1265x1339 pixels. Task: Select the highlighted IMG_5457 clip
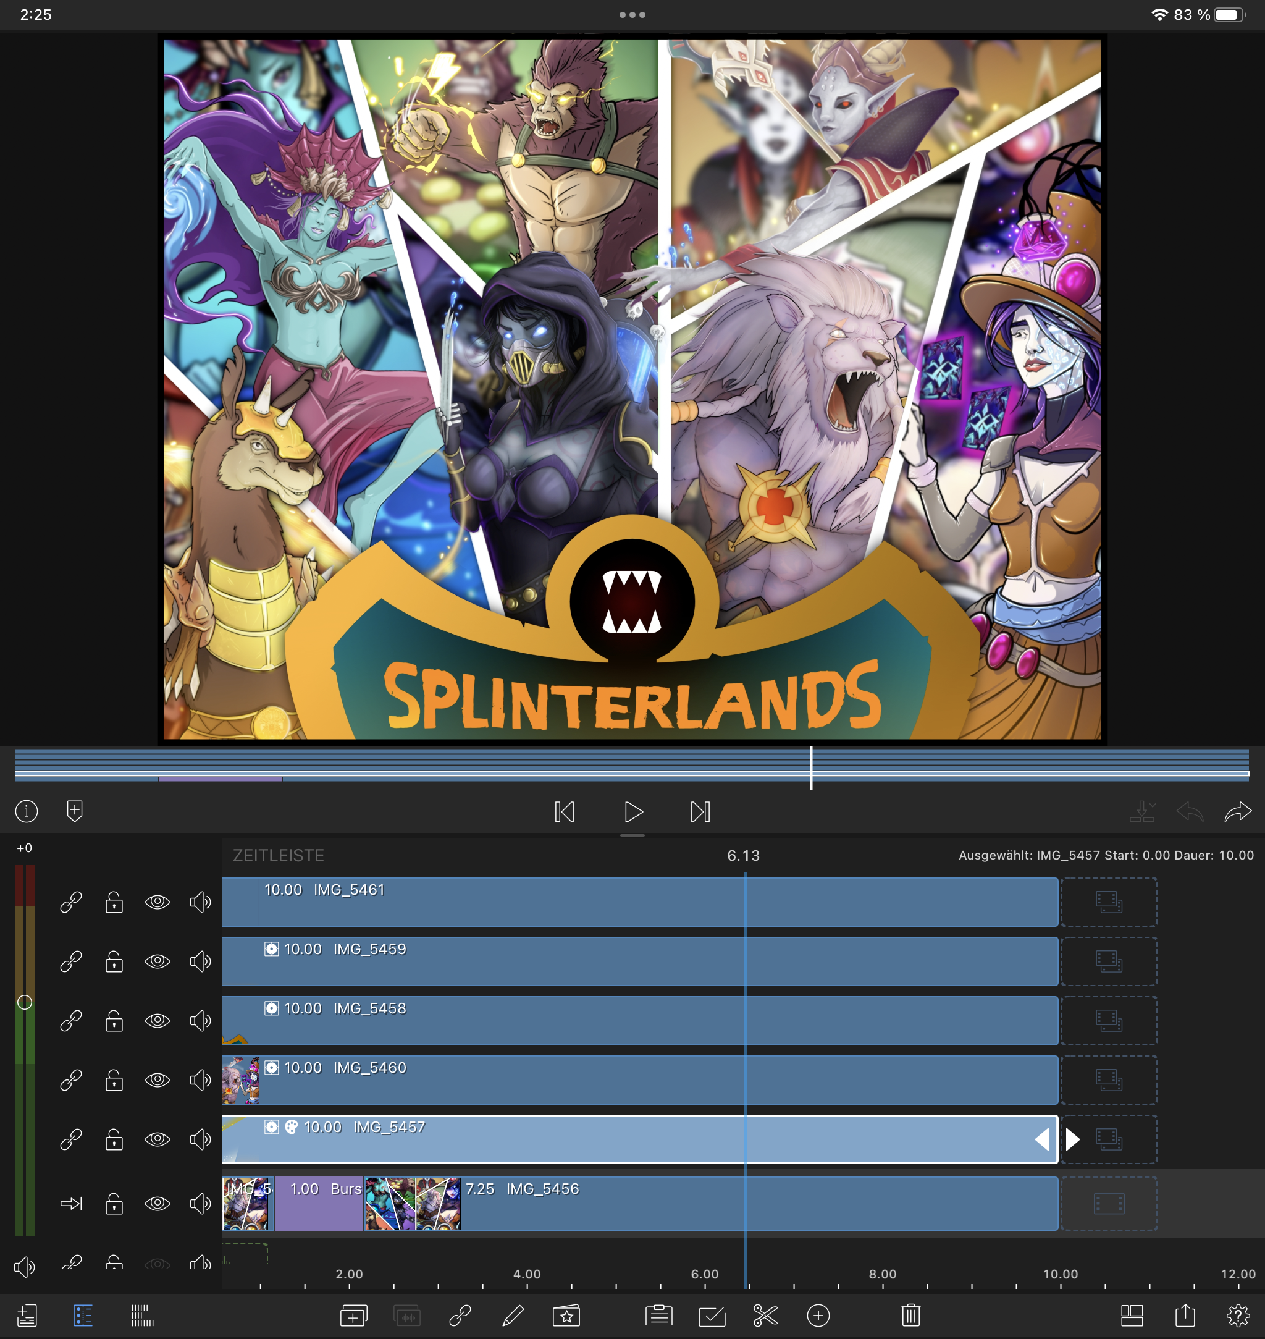[640, 1139]
